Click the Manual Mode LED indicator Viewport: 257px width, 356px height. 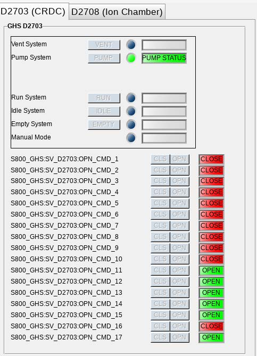131,138
